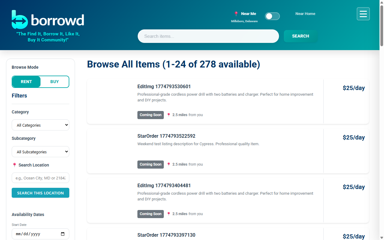
Task: Click the Search Location pin icon in filters
Action: click(14, 165)
